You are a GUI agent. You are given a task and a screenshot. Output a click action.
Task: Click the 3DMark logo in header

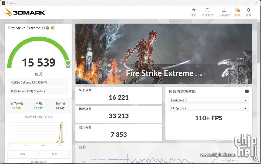click(x=25, y=12)
